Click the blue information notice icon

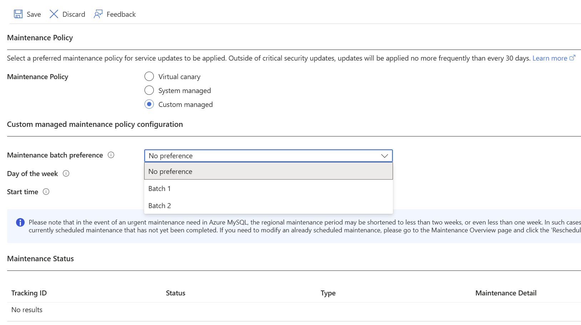[20, 222]
